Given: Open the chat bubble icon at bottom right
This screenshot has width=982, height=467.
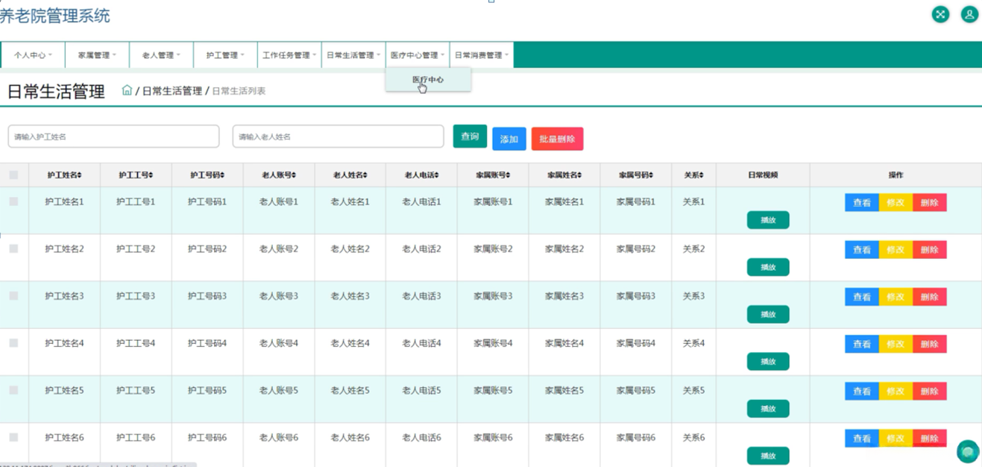Looking at the screenshot, I should click(968, 451).
